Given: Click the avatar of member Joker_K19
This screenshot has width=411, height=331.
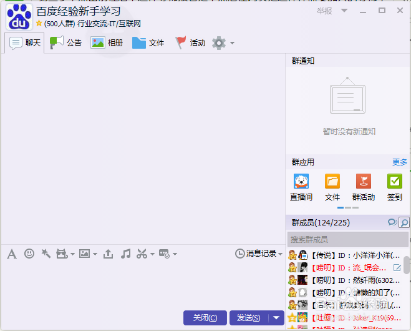Looking at the screenshot, I should pos(302,318).
